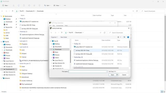The height and width of the screenshot is (93, 166).
Task: Open the Organize dropdown in dialog
Action: pyautogui.click(x=54, y=37)
